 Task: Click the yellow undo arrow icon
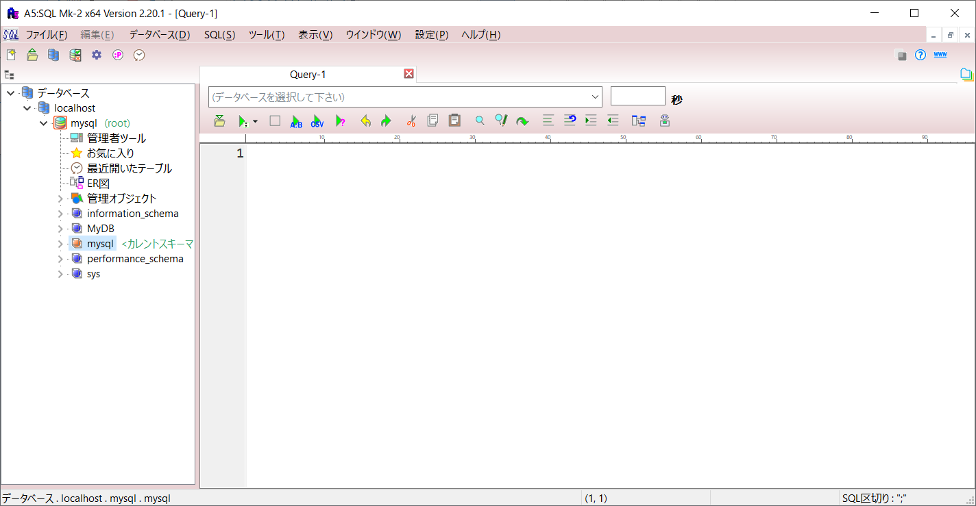pyautogui.click(x=366, y=121)
